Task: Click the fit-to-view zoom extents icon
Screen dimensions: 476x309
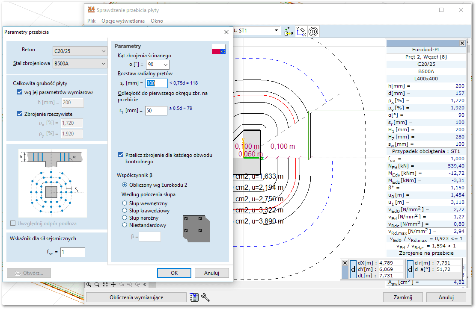Action: coord(105,285)
